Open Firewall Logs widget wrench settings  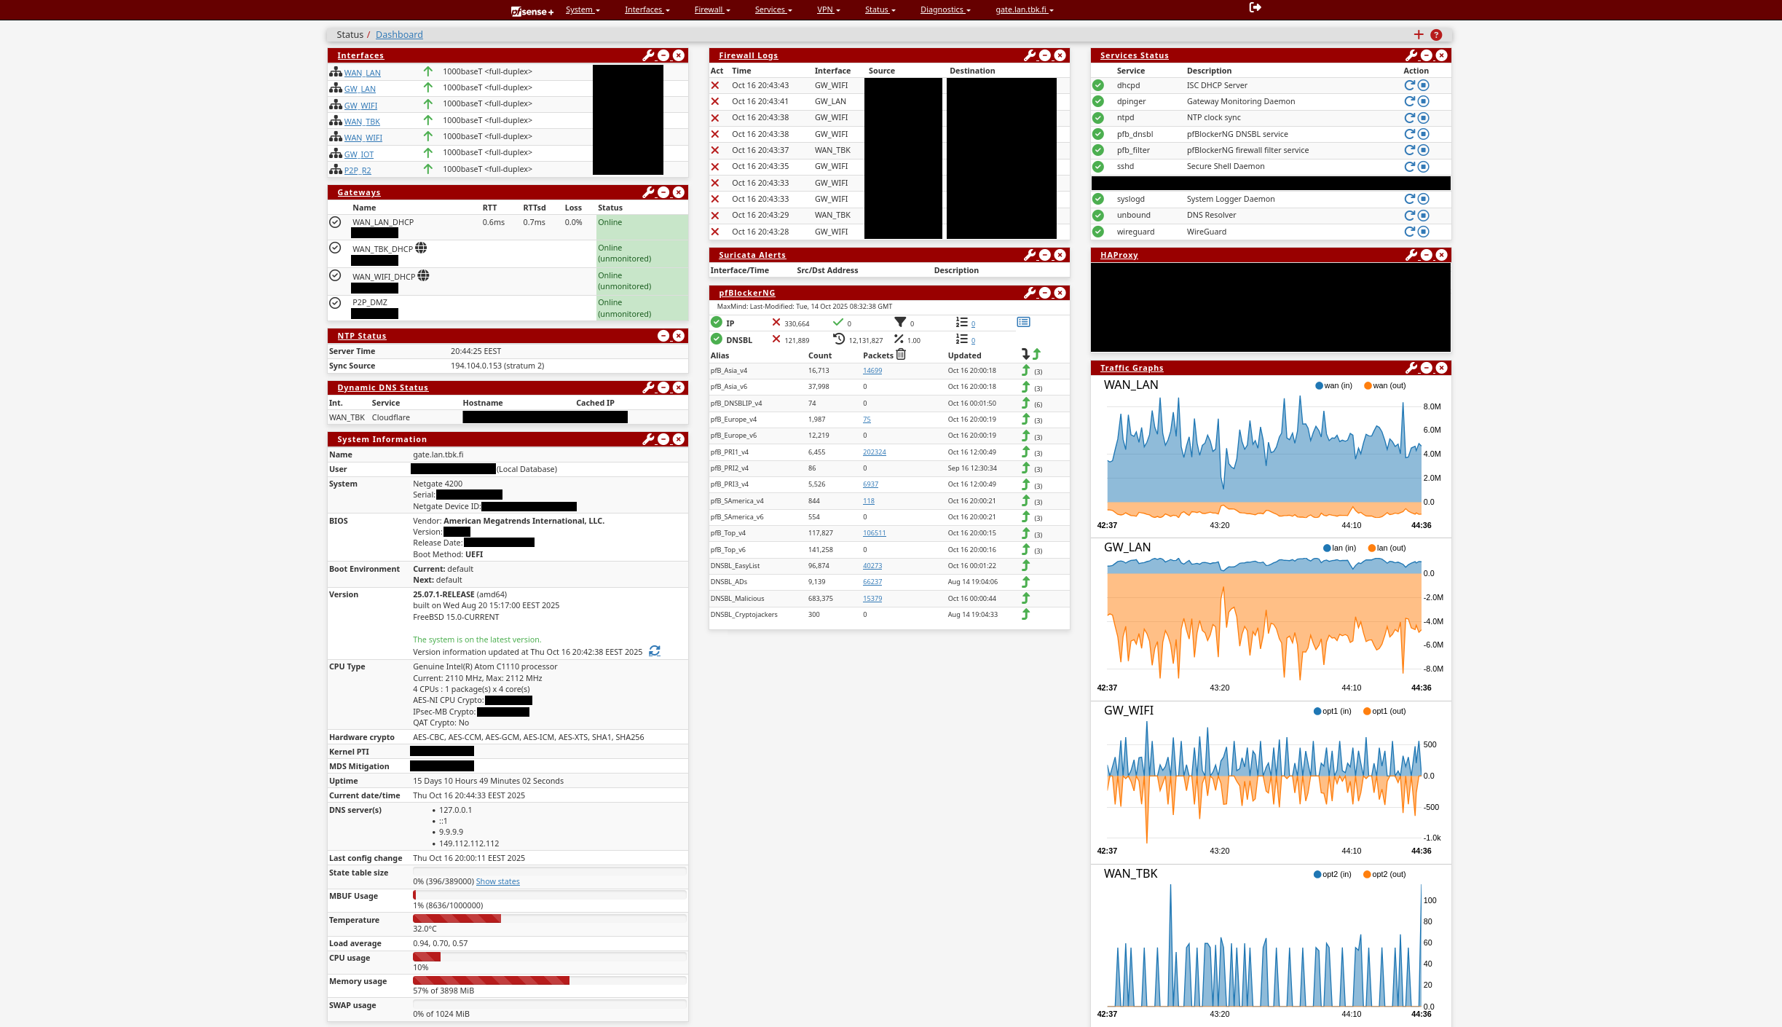tap(1030, 55)
